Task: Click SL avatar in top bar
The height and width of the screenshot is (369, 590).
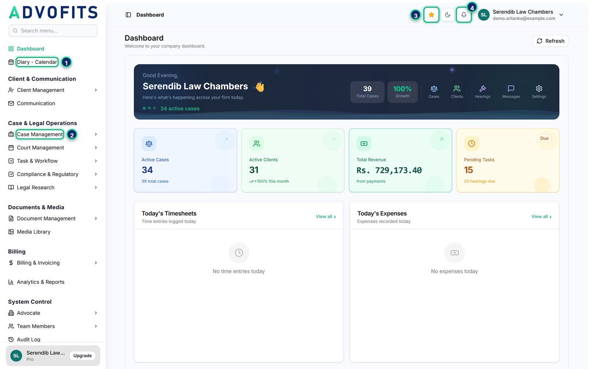Action: 484,15
